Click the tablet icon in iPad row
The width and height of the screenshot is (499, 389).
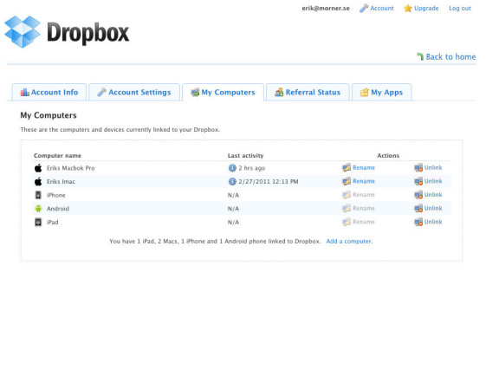point(38,222)
